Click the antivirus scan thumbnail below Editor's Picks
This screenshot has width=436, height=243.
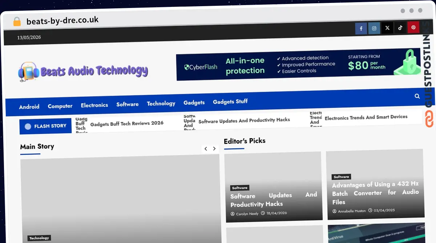tap(376, 233)
